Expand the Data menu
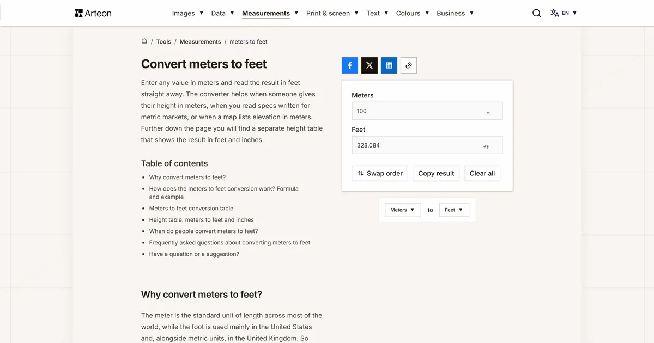Image resolution: width=654 pixels, height=343 pixels. (x=222, y=13)
